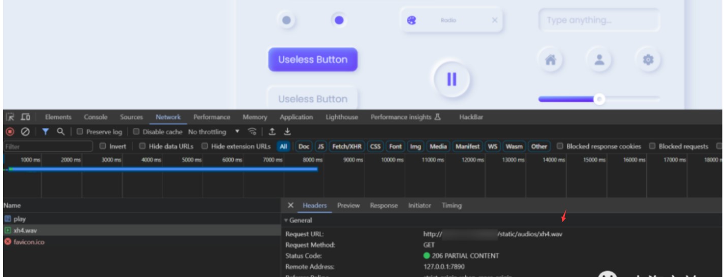Image resolution: width=727 pixels, height=277 pixels.
Task: Filter requests by WS type
Action: pos(493,146)
